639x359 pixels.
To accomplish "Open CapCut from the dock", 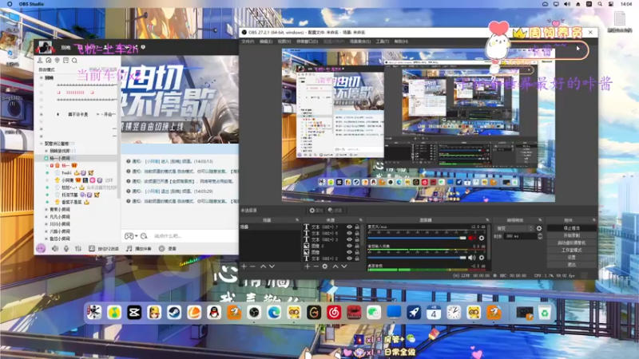I will (x=134, y=312).
